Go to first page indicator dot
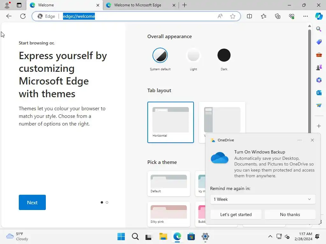326x244 pixels. tap(102, 202)
